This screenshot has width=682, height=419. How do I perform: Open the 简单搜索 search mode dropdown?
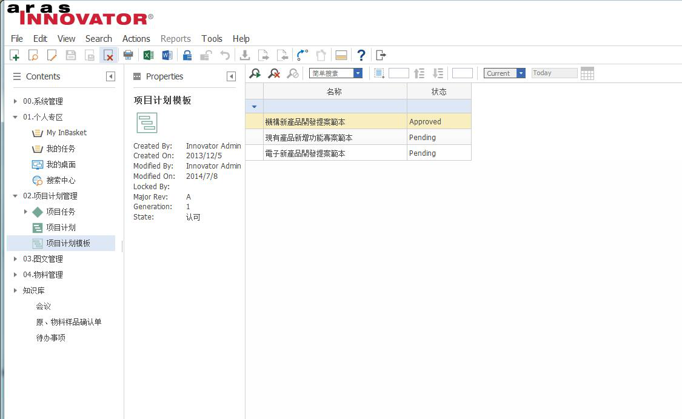358,73
